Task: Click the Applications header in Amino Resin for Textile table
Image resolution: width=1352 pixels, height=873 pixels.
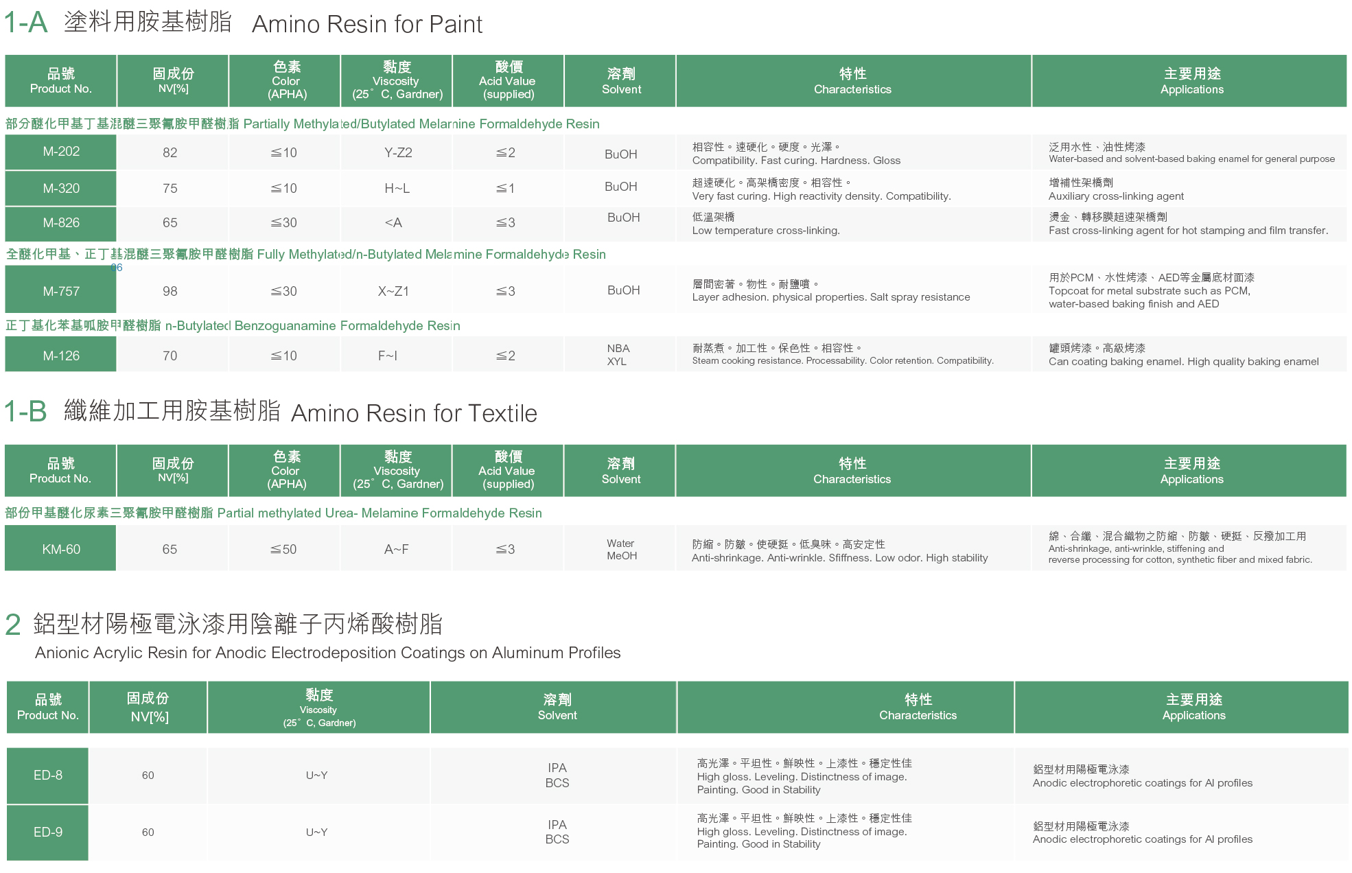Action: point(1191,471)
